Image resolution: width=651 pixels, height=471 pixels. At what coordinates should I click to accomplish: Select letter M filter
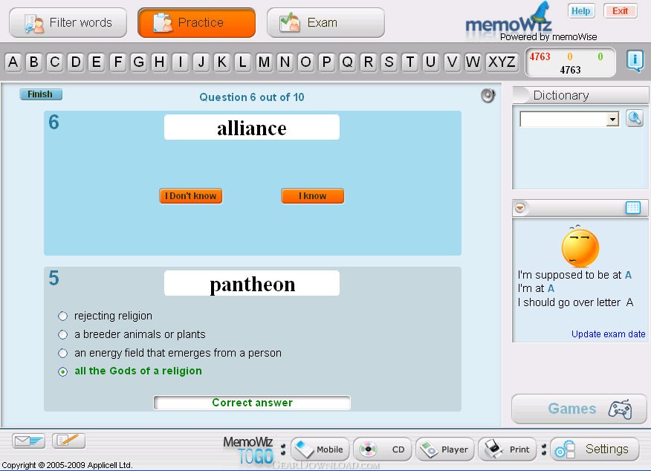tap(264, 62)
